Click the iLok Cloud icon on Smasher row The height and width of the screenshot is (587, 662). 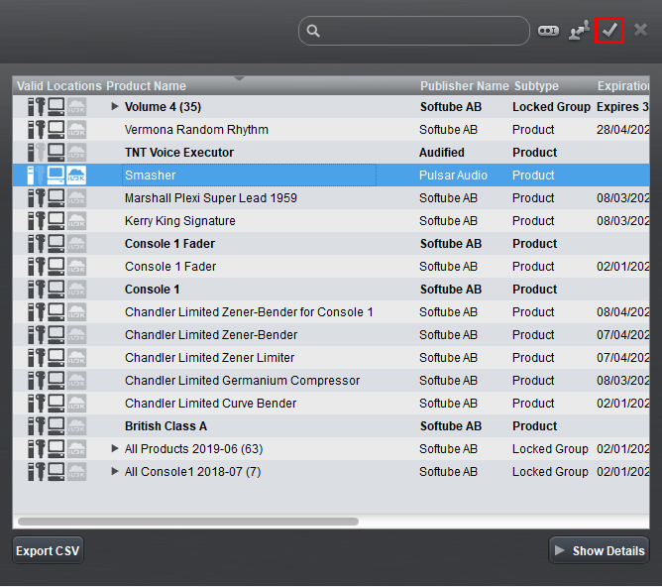tap(76, 175)
